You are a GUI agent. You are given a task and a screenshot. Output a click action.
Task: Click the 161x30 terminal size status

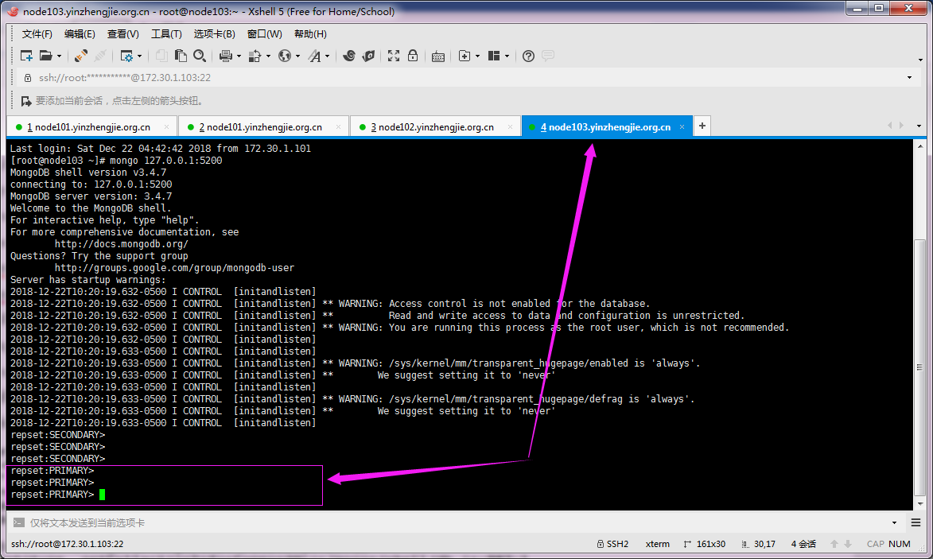pyautogui.click(x=705, y=544)
